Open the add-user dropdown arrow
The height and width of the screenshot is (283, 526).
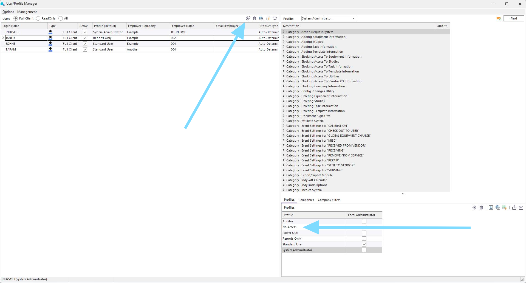[250, 16]
